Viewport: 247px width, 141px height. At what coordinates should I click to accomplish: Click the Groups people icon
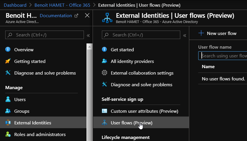coord(8,111)
